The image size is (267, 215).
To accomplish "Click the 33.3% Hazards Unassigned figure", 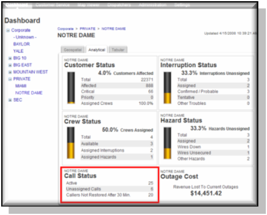I will (220, 129).
